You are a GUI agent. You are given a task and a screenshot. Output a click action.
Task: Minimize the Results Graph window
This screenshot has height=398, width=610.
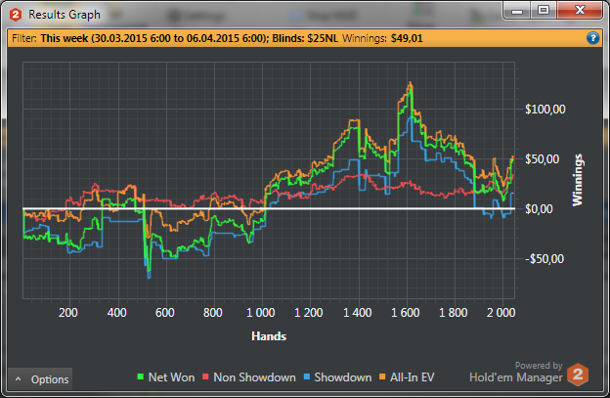517,11
